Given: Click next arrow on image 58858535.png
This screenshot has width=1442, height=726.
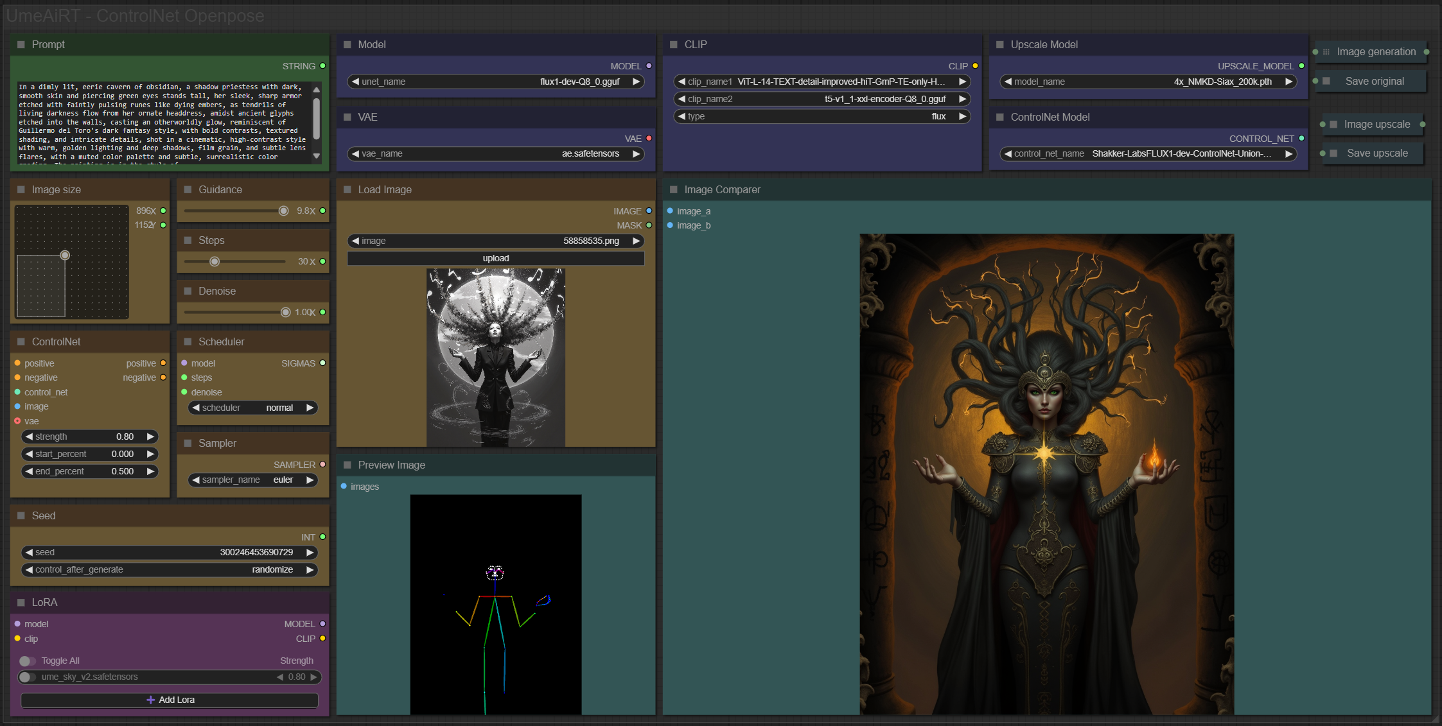Looking at the screenshot, I should coord(636,241).
